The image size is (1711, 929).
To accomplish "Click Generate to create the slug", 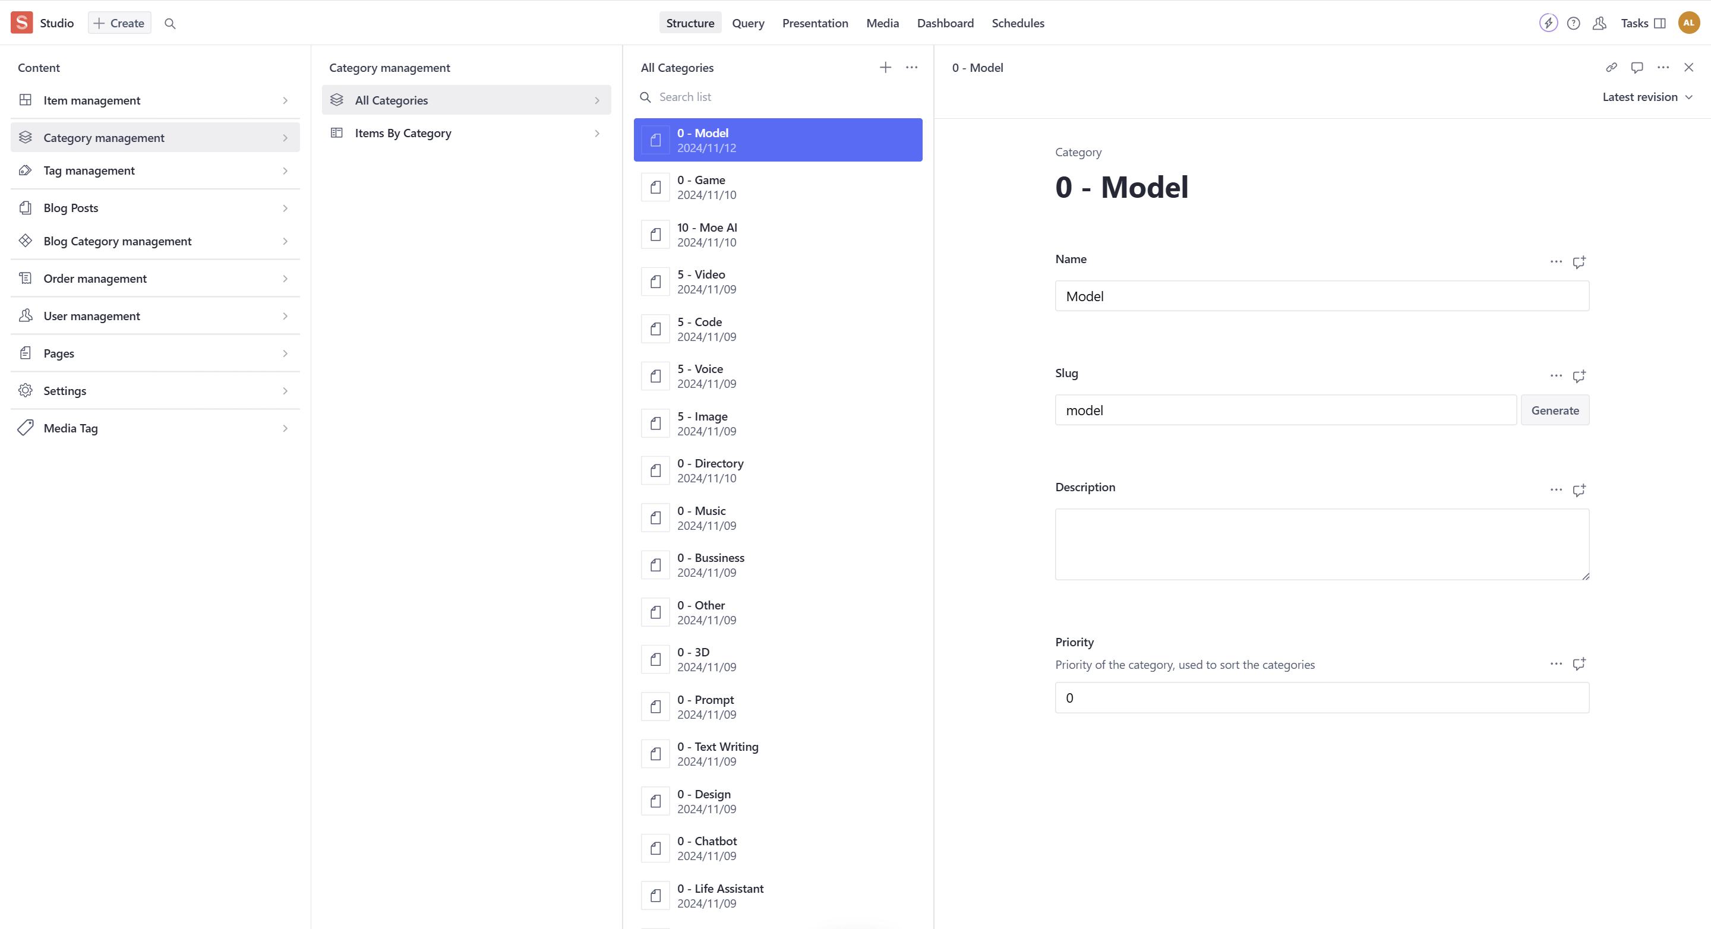I will coord(1555,410).
